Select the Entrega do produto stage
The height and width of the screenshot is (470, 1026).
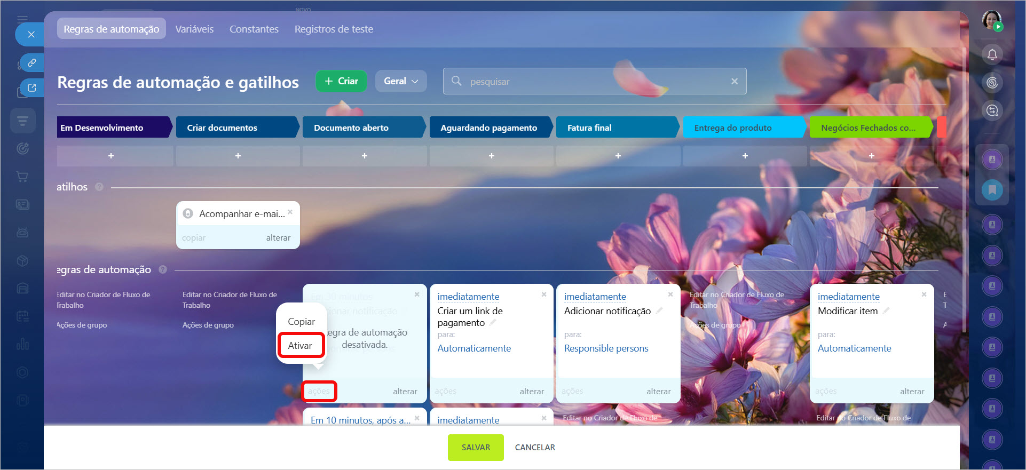point(742,128)
